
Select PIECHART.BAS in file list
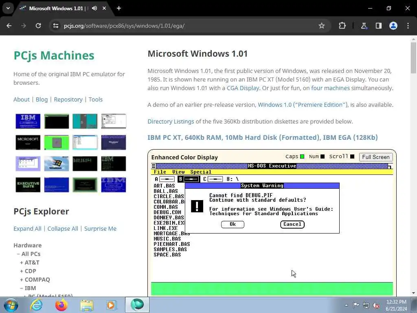(172, 244)
